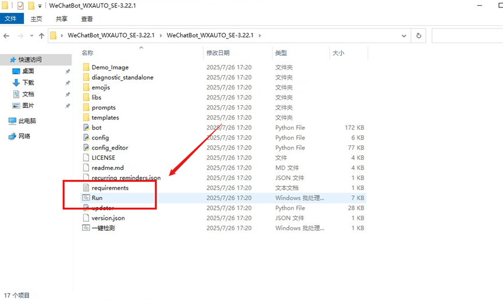Select the emojis folder icon

[86, 87]
